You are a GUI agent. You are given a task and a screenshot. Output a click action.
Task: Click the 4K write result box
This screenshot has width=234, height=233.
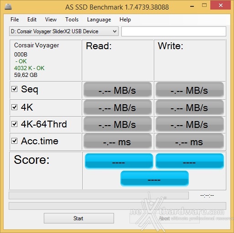(x=190, y=107)
